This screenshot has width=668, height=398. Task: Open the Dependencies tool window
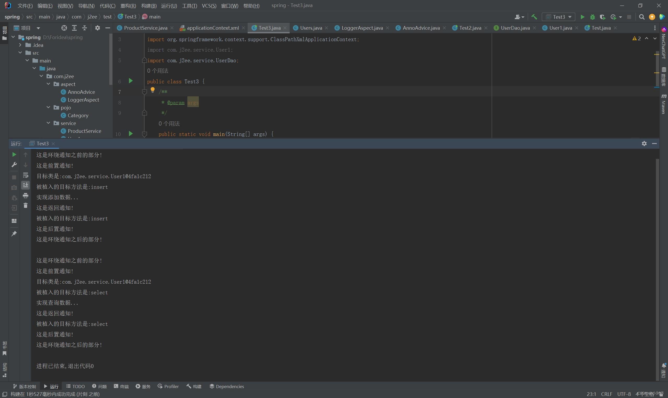pyautogui.click(x=227, y=386)
